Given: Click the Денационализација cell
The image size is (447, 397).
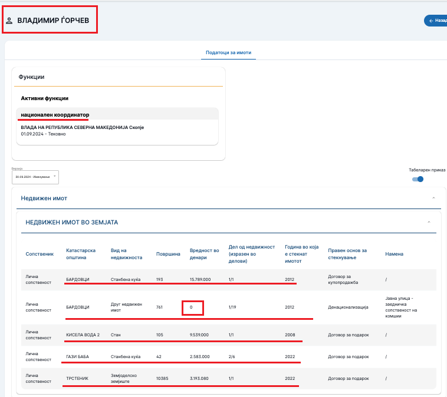Looking at the screenshot, I should point(348,307).
